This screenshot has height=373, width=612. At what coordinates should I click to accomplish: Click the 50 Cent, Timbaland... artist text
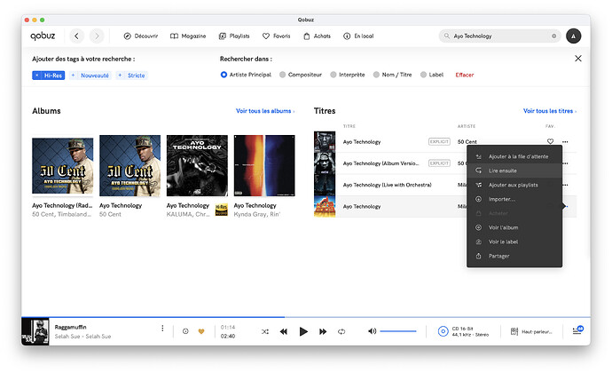(62, 214)
